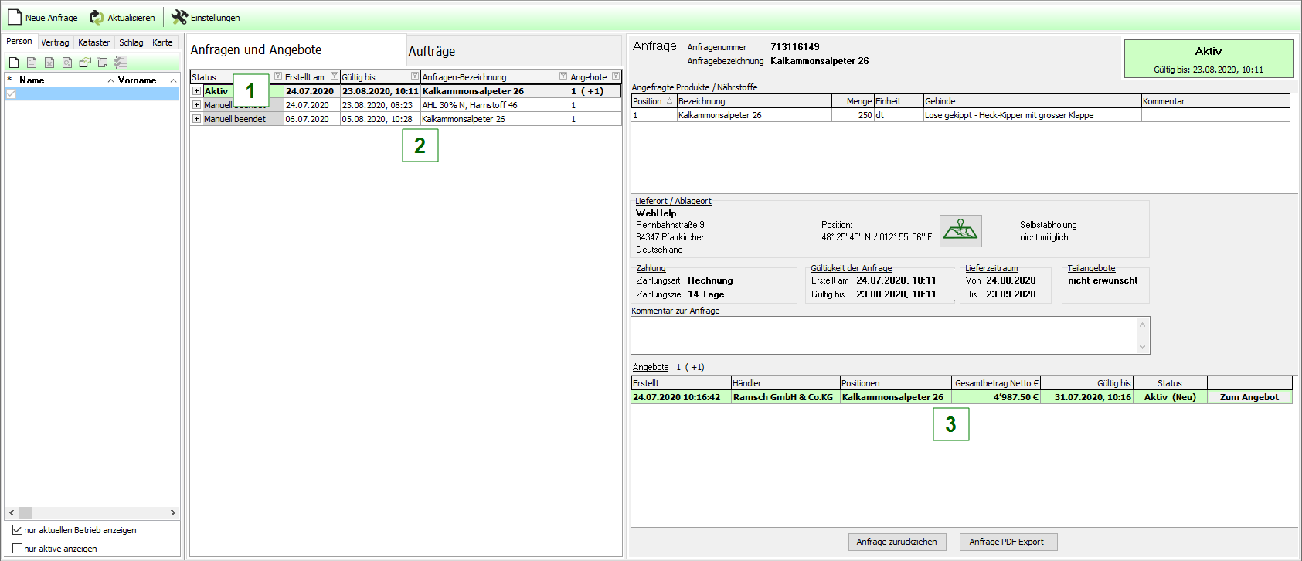Expand the Aktiv request row
Viewport: 1302px width, 561px height.
pos(197,91)
